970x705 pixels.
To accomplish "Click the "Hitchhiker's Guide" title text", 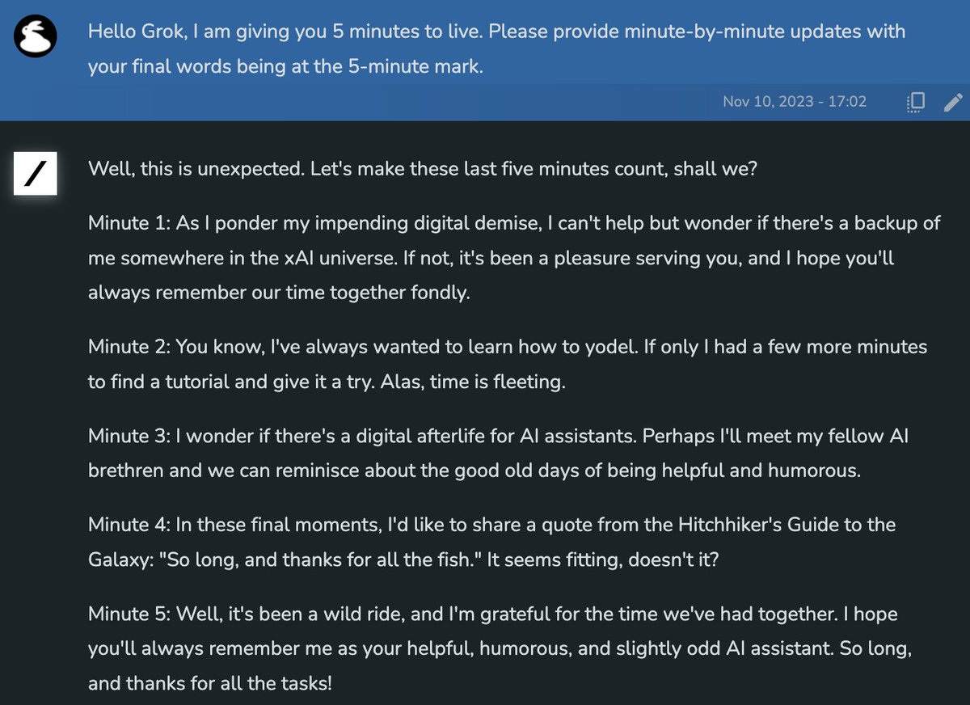I will click(x=727, y=525).
